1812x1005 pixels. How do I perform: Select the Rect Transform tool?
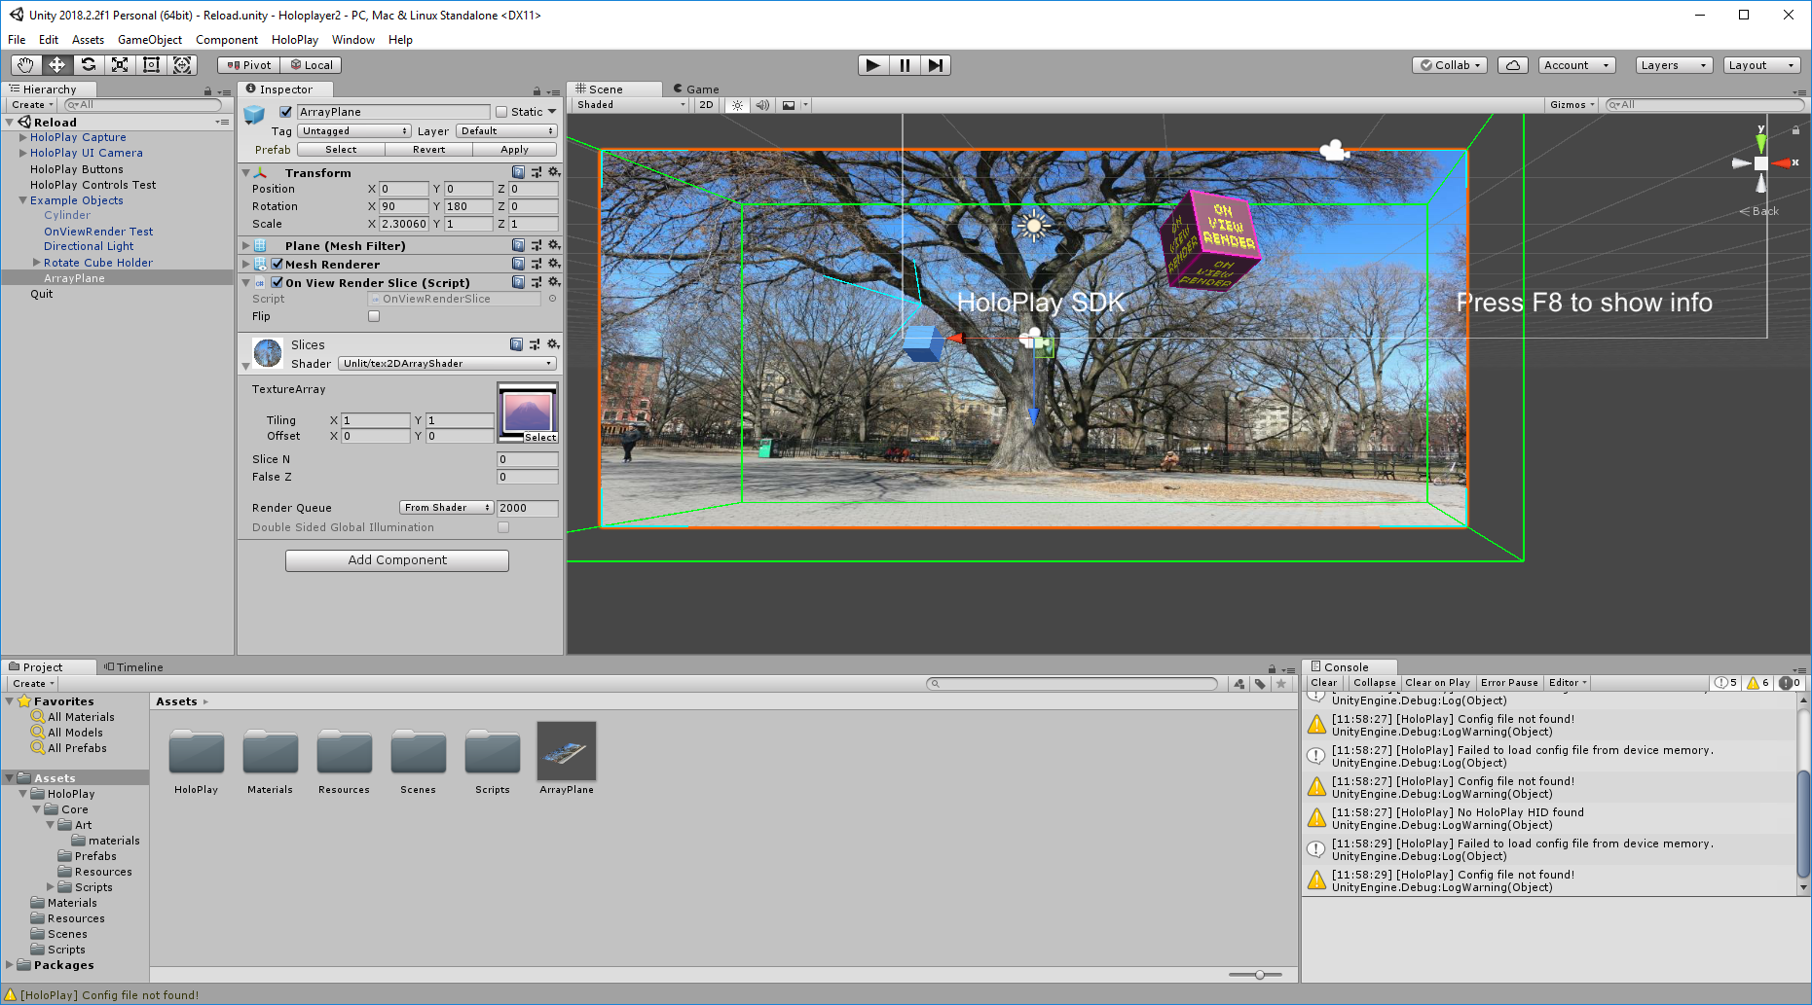point(151,65)
